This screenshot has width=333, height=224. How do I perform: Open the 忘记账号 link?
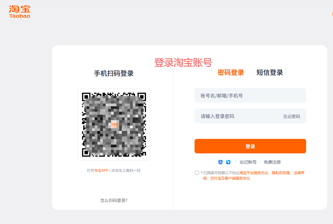(248, 162)
